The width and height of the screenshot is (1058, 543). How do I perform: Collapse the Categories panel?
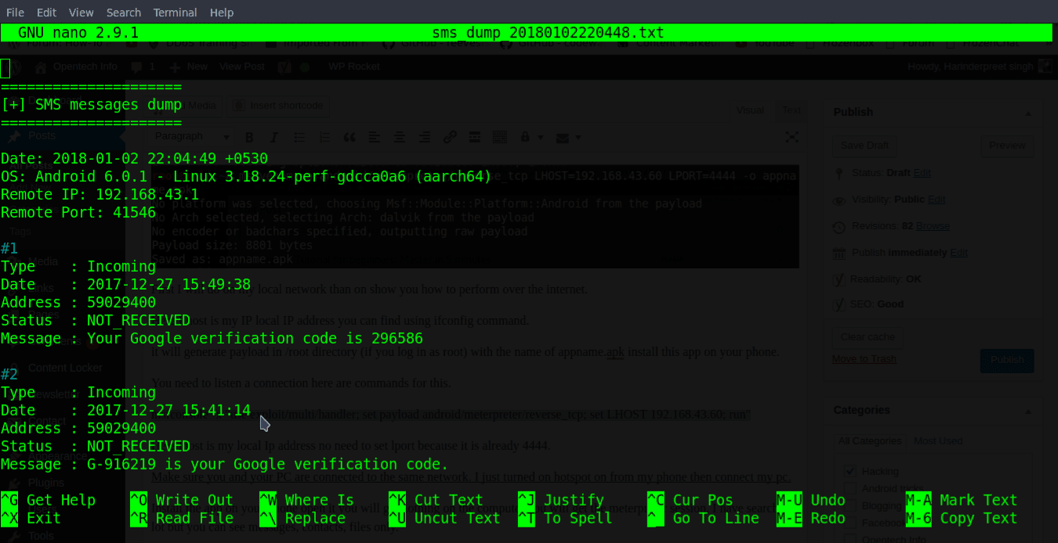[x=1028, y=410]
